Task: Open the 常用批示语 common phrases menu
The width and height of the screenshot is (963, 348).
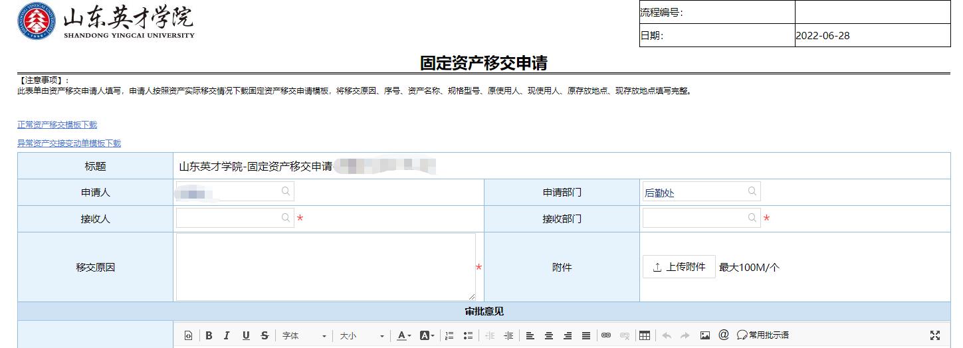Action: [x=763, y=336]
